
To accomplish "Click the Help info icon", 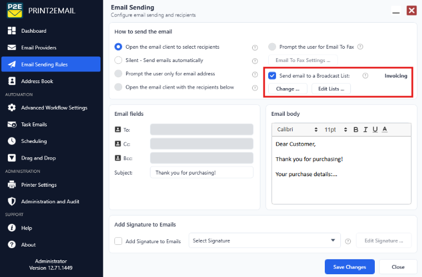I will 12,228.
